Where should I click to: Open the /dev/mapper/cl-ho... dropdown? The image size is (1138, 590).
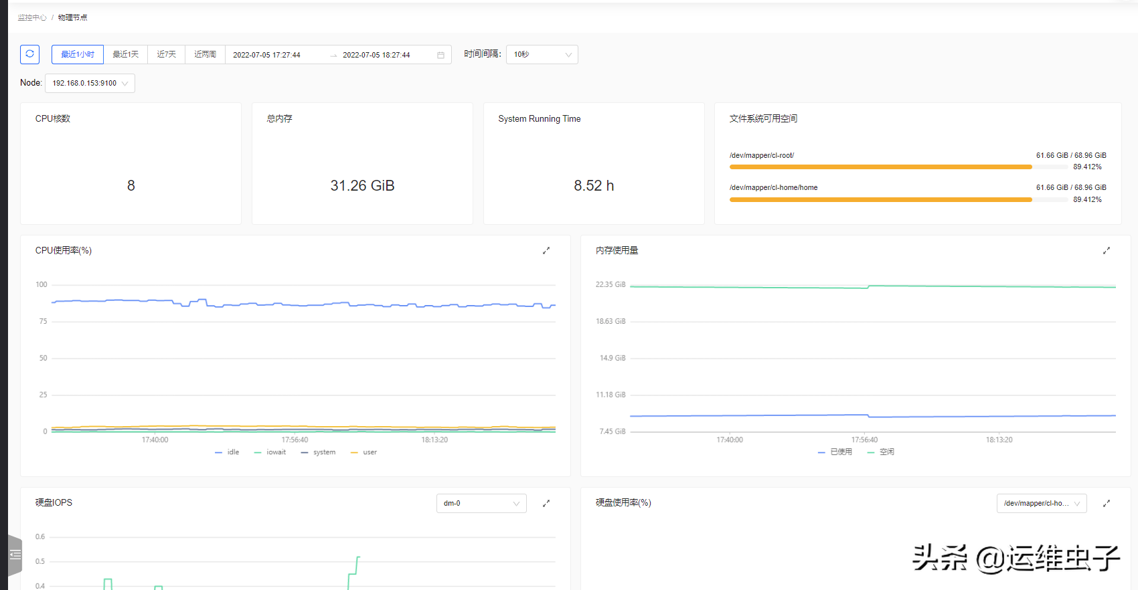pos(1042,503)
